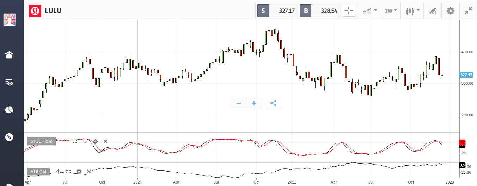Click the Sell button at 327.17
Screen dimensions: 477x186
[x=277, y=11]
